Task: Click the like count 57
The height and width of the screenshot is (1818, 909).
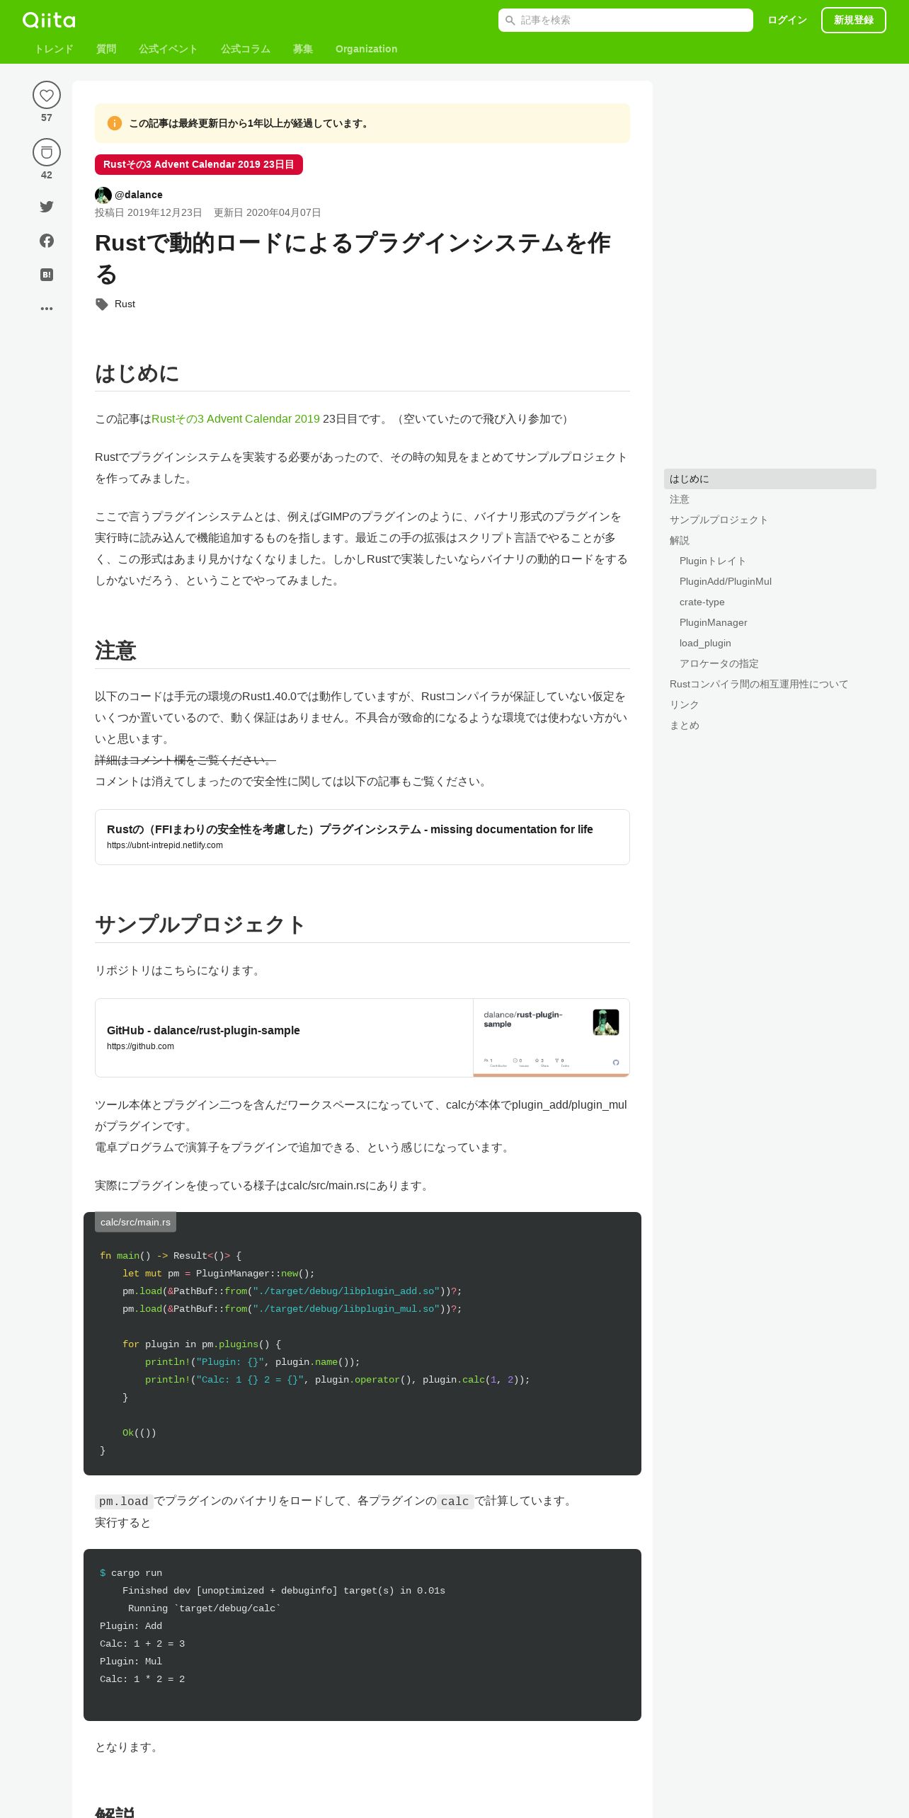Action: 47,118
